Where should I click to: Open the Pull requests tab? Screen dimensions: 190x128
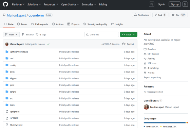click(x=40, y=24)
